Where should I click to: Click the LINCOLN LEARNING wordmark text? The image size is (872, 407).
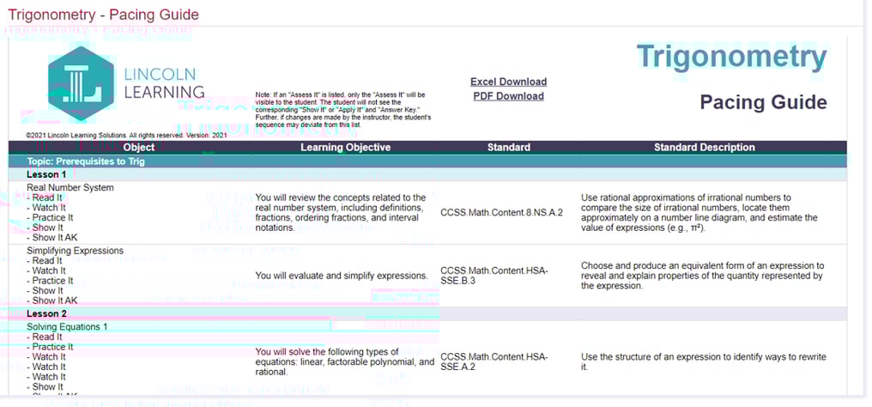pyautogui.click(x=164, y=83)
